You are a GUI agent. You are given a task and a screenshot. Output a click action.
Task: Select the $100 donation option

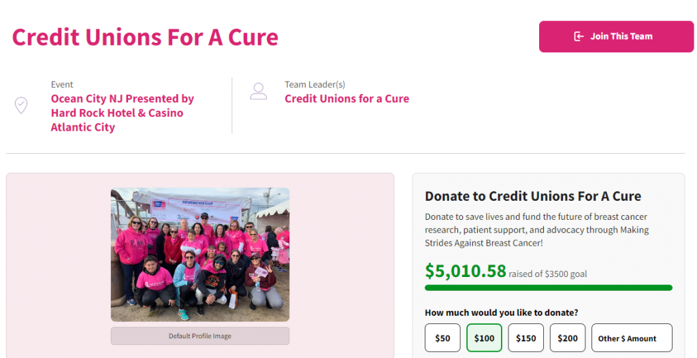point(484,338)
